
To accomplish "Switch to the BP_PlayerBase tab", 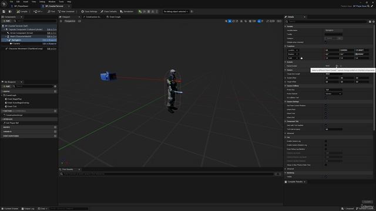I will coord(21,6).
